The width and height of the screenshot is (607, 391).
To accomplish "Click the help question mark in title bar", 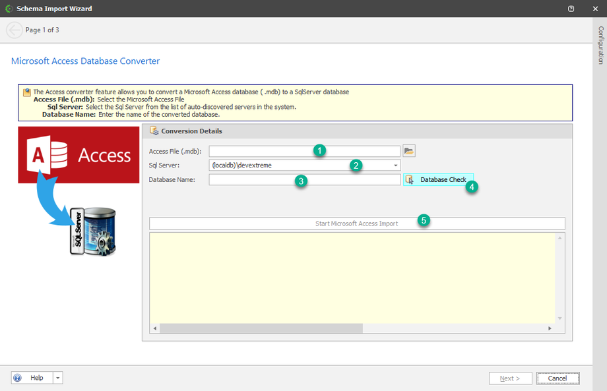I will tap(571, 9).
